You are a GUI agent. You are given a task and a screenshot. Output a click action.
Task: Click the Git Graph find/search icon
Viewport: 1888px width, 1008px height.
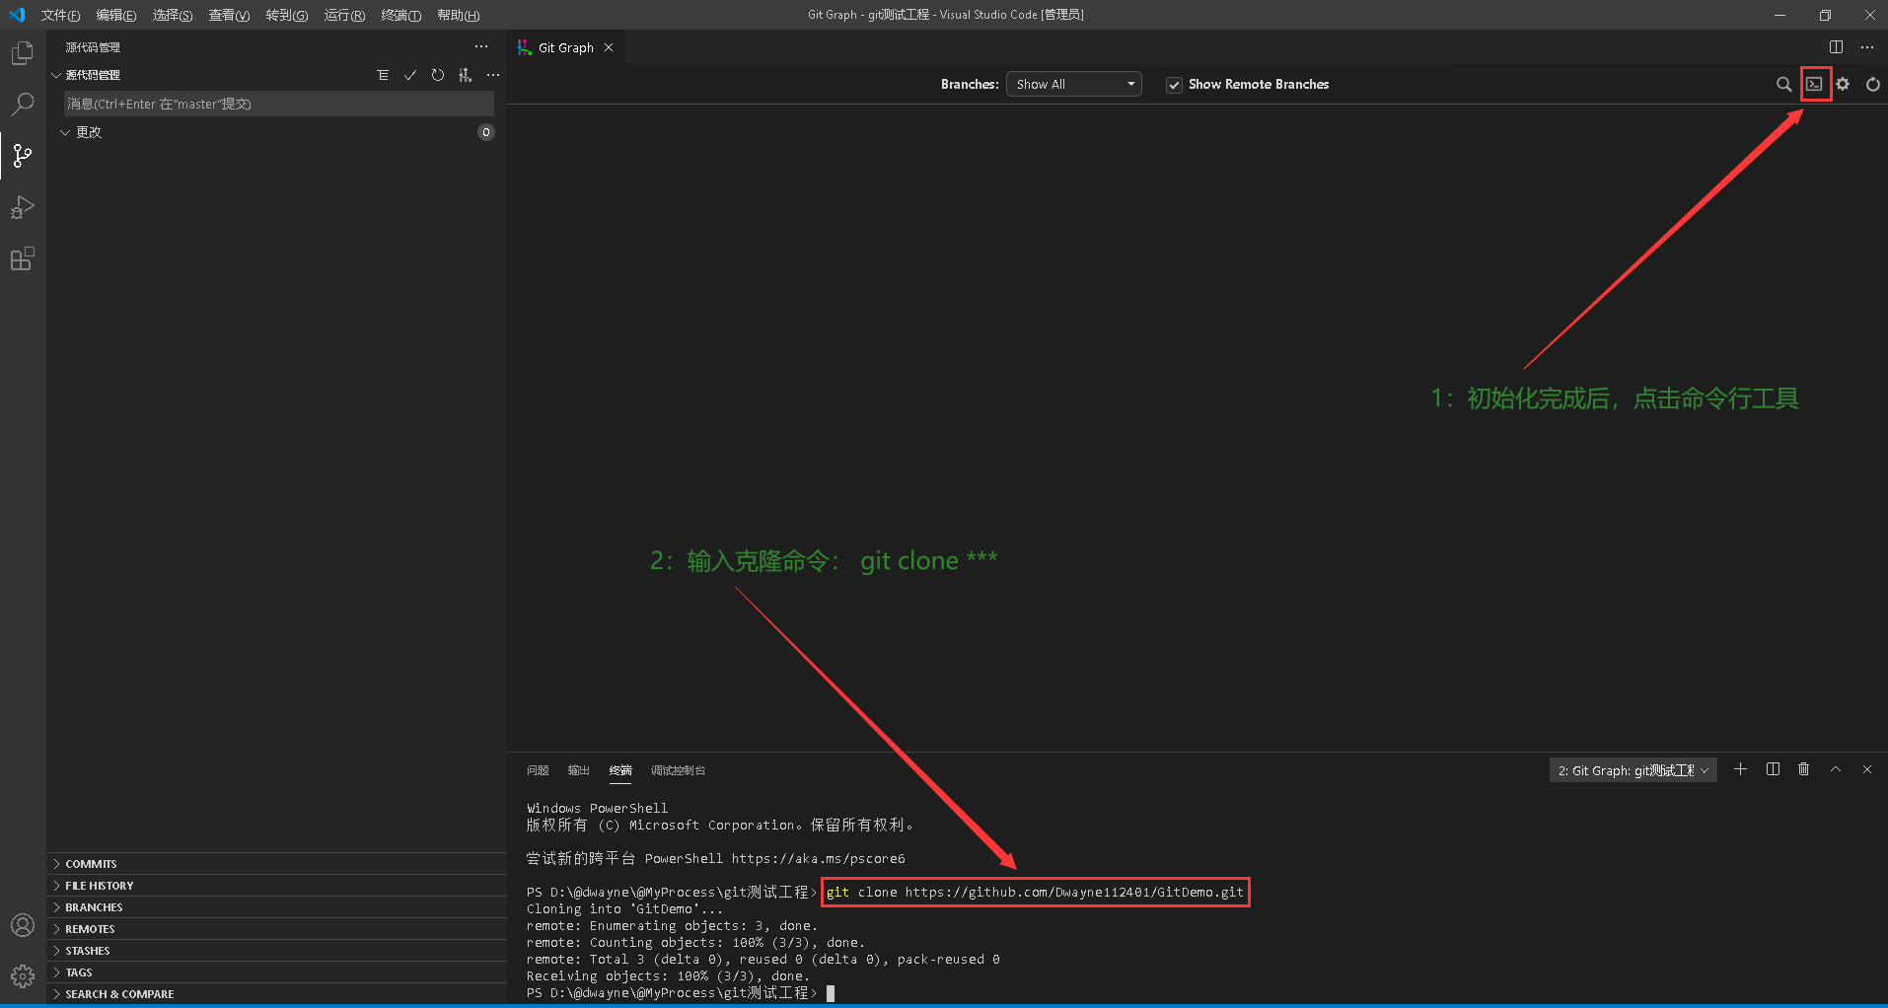click(x=1783, y=84)
